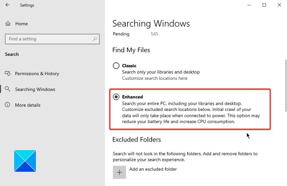Go to Searching Windows section
287x186 pixels.
click(x=35, y=89)
